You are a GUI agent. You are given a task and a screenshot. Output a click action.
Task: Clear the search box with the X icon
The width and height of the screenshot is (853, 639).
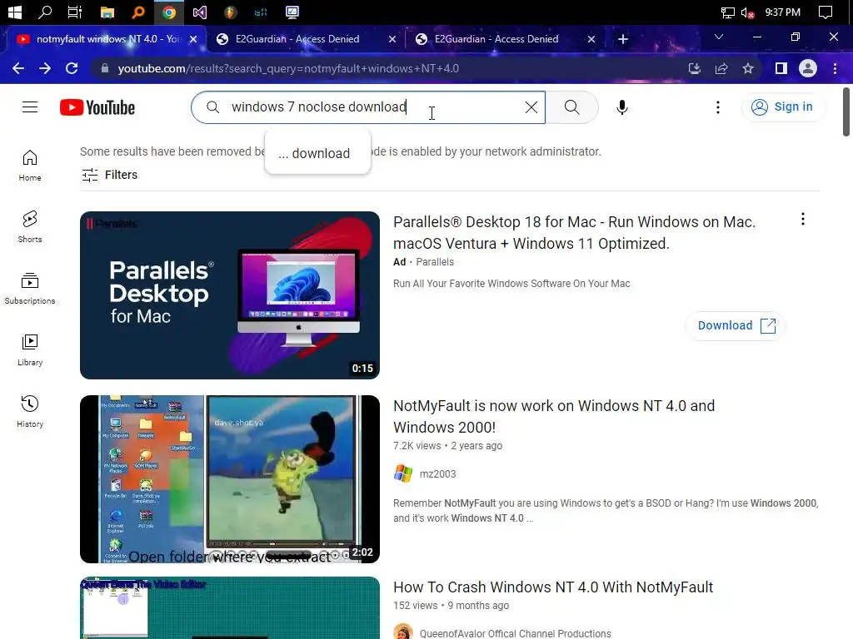531,107
